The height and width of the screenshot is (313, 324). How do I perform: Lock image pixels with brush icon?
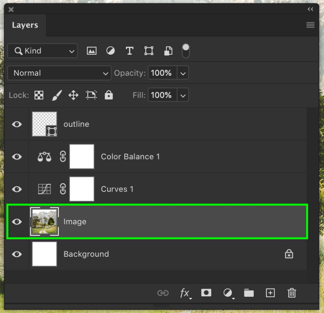56,95
